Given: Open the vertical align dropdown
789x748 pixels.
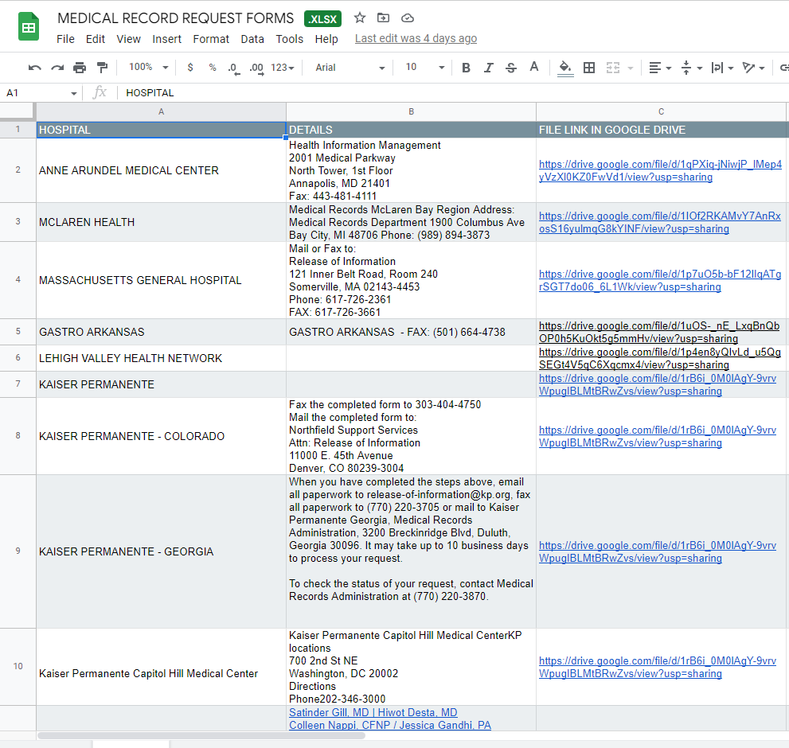Looking at the screenshot, I should [691, 68].
